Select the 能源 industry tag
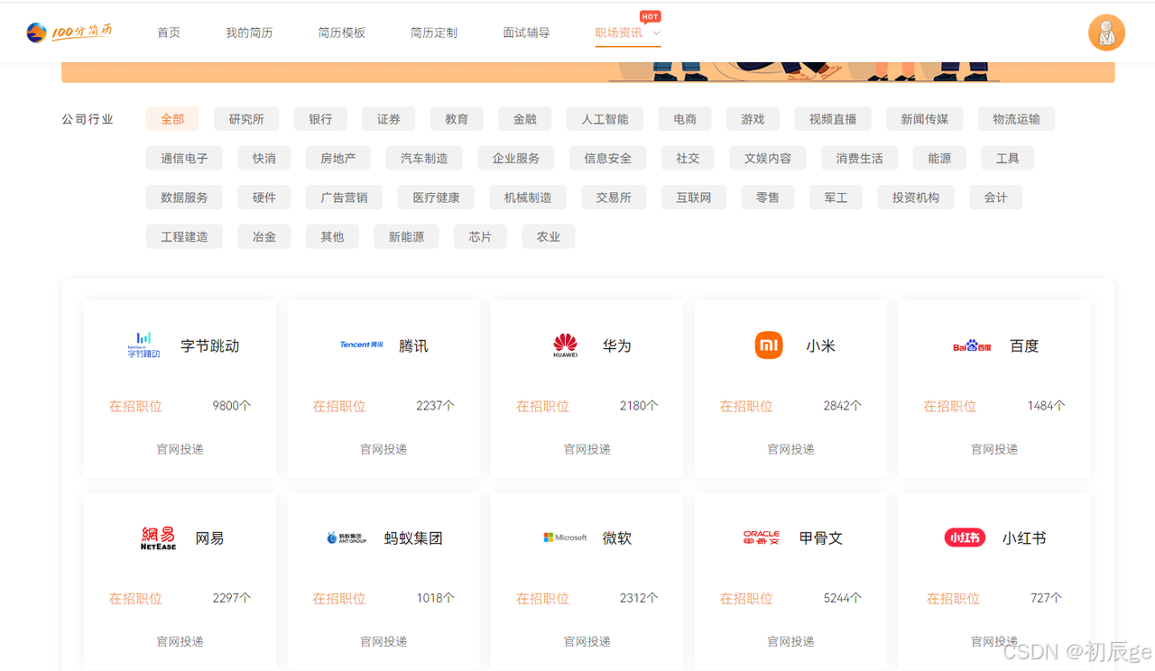Screen dimensions: 1155x671 [x=939, y=159]
